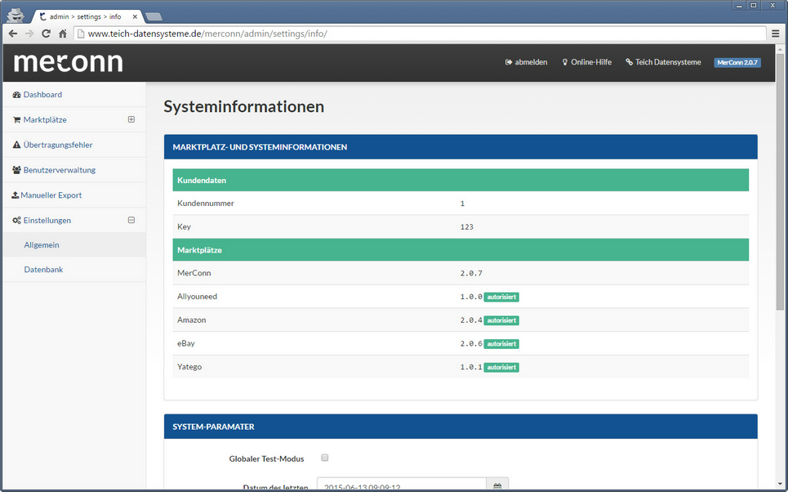Screen dimensions: 788x492
Task: Click the page icon in the address bar
Action: point(80,34)
